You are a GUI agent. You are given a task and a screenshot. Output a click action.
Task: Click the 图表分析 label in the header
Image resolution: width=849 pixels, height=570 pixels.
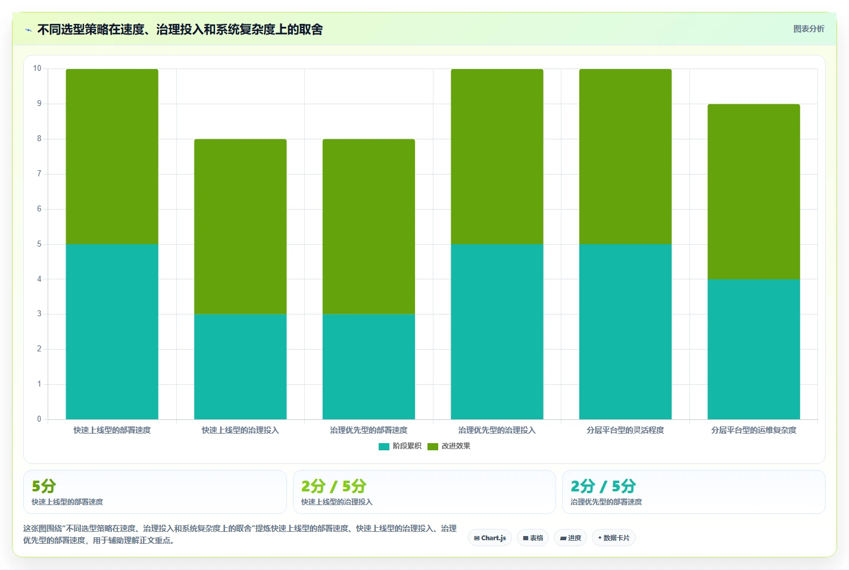[809, 29]
